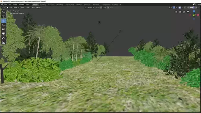The image size is (201, 113).
Task: Open the File menu
Action: click(6, 4)
